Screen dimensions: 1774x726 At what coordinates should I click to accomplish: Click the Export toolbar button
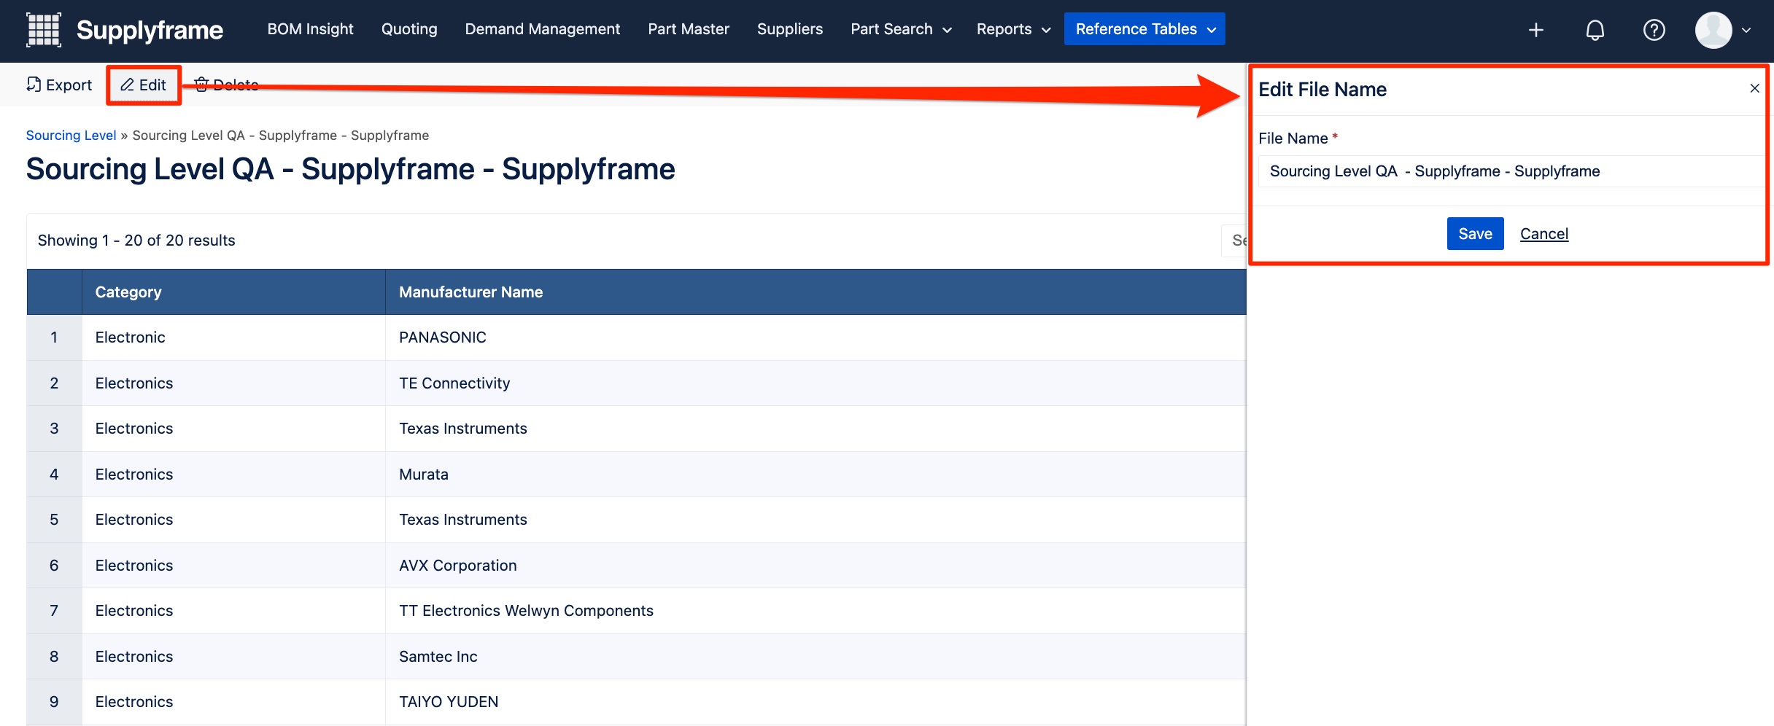point(59,85)
